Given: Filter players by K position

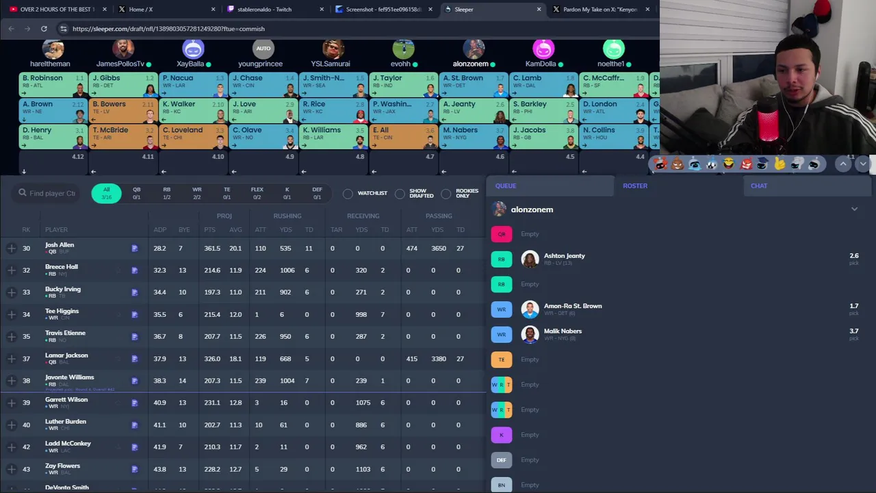Looking at the screenshot, I should pyautogui.click(x=287, y=194).
